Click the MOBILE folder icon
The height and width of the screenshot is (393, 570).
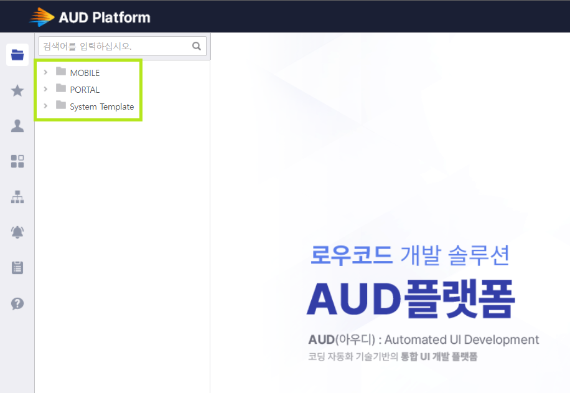[x=61, y=72]
